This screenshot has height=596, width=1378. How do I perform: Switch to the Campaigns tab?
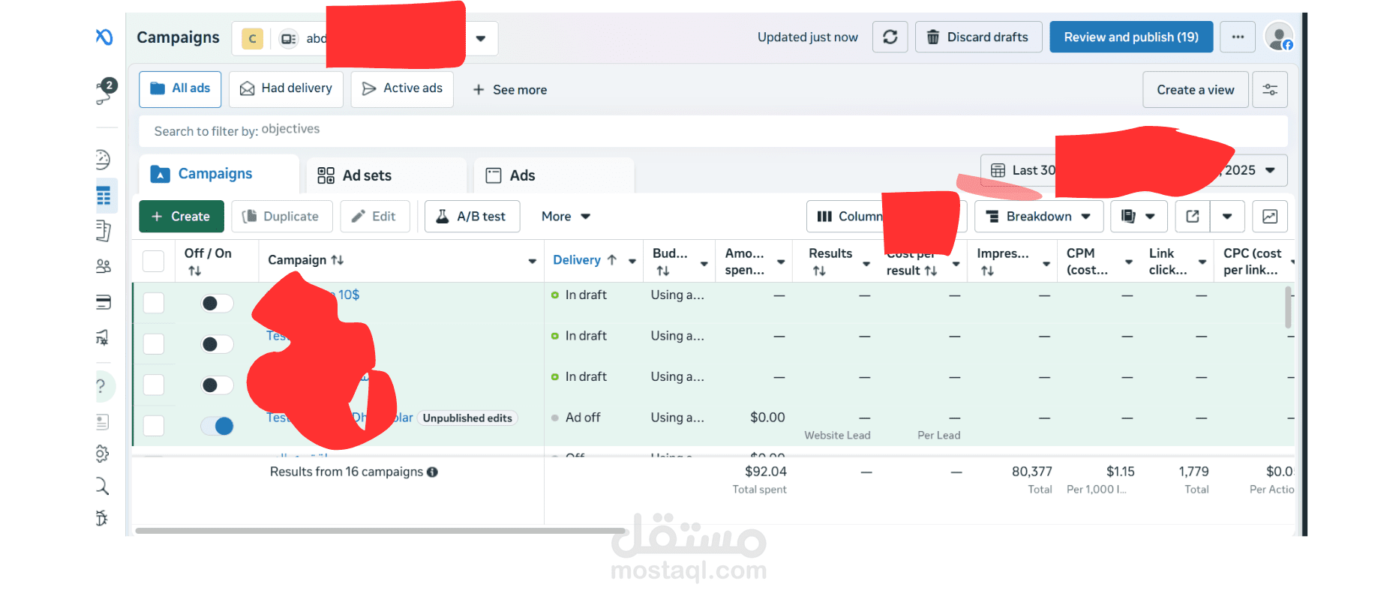[219, 174]
